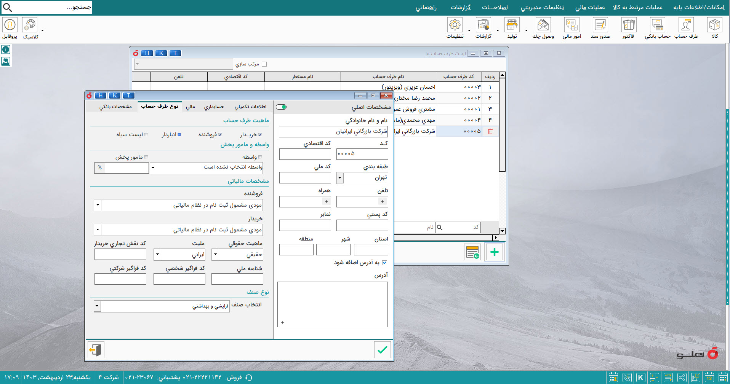
Task: Open the انتخاب صنف dropdown showing آرایشی و بهداشتی
Action: [x=97, y=306]
